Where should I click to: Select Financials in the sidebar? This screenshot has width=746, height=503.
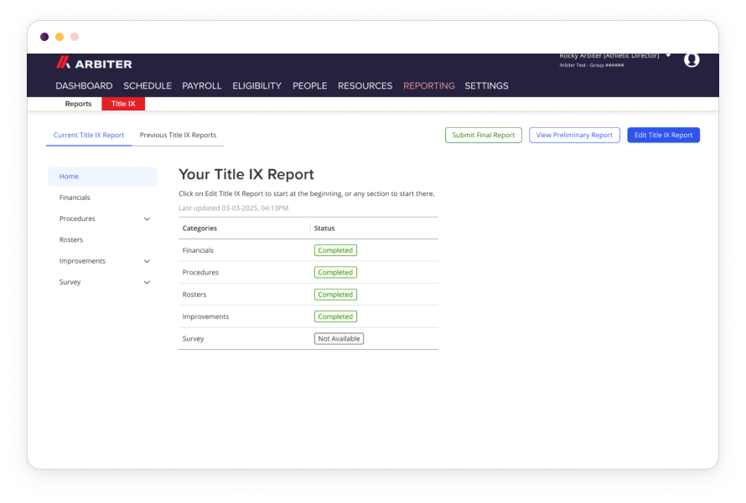coord(75,198)
